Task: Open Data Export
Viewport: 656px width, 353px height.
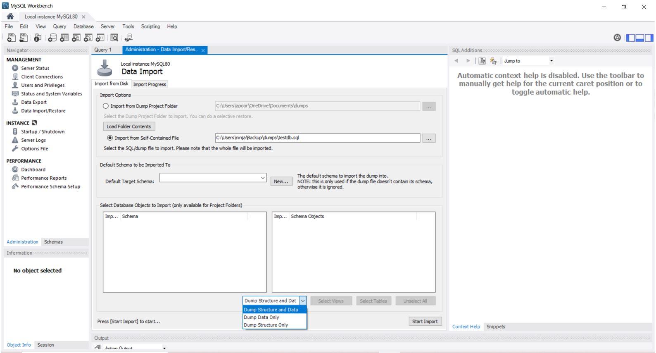Action: click(x=34, y=102)
